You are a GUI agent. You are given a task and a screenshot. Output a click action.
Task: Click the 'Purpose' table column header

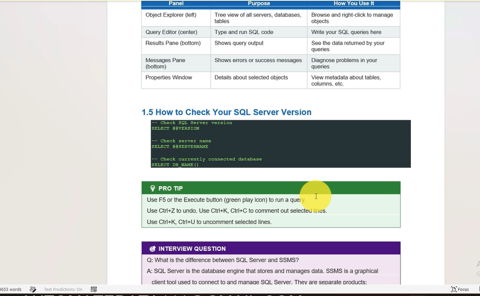click(x=259, y=3)
